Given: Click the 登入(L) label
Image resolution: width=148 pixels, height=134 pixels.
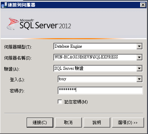Looking at the screenshot, I should (17, 80).
